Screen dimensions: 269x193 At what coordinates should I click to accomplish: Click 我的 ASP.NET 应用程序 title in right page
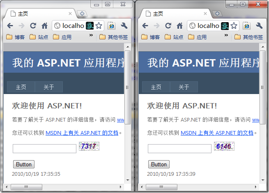tap(203, 62)
